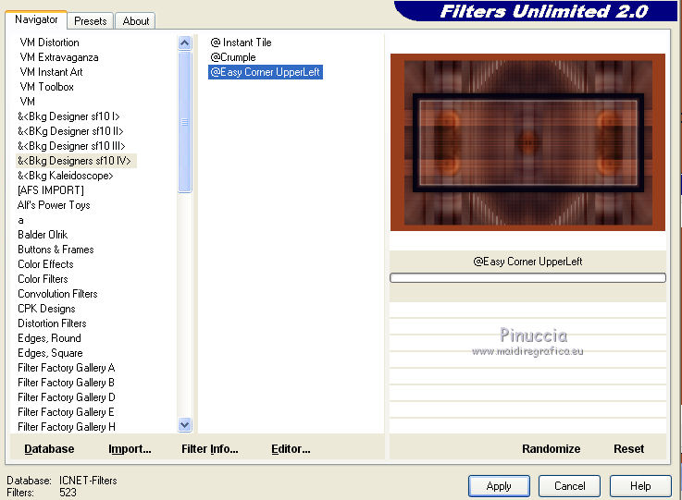The image size is (682, 500).
Task: Open Filter Info... dialog
Action: coord(210,449)
